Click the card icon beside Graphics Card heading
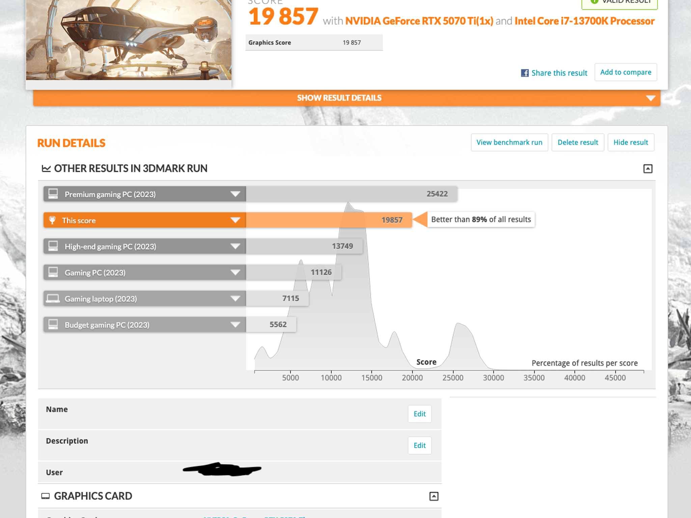The width and height of the screenshot is (691, 518). click(46, 496)
